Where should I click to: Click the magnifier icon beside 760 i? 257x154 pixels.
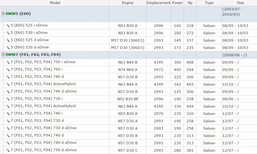(8, 69)
